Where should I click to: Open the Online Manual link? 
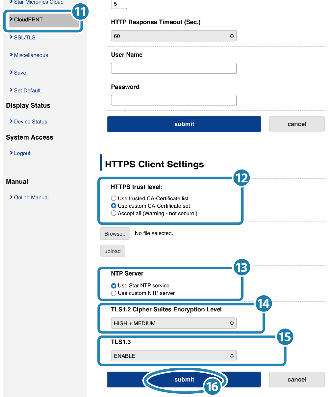pyautogui.click(x=31, y=198)
